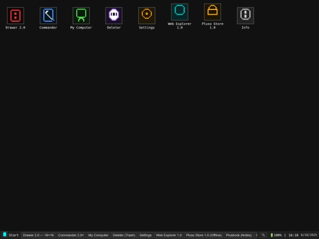
Task: Switch to Plusbook (Notes) taskbar button
Action: [239, 235]
